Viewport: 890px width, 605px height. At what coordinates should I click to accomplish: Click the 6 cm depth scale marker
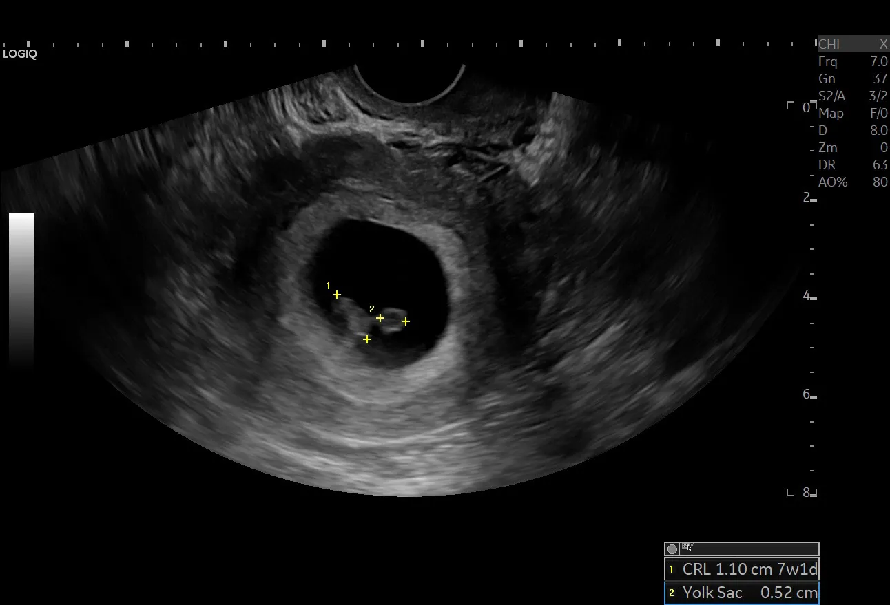pyautogui.click(x=807, y=394)
